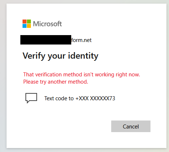169x152 pixels.
Task: Click the account email ending form.net
Action: tap(56, 40)
